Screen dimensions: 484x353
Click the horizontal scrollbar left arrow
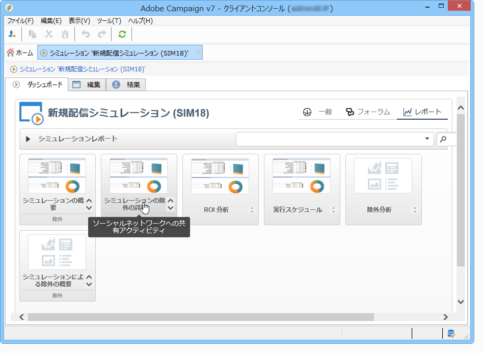[x=21, y=317]
